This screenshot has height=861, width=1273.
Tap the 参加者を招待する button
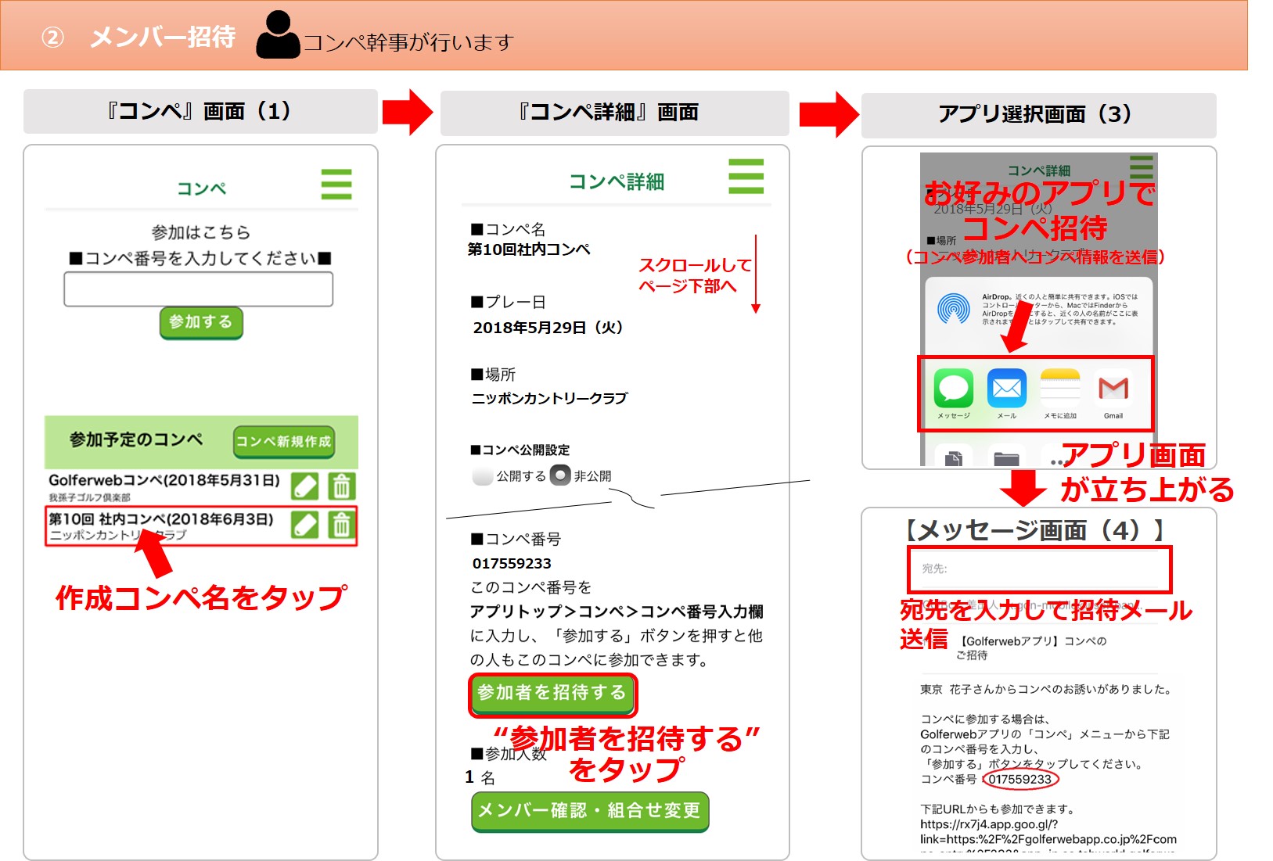click(552, 694)
